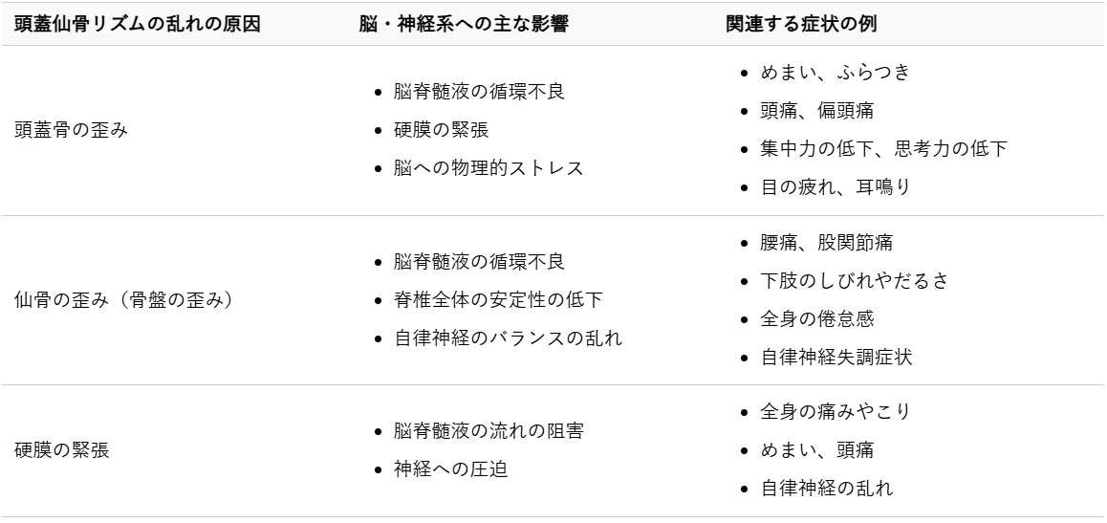Click the 脳・神経系への主な影響 column header
The height and width of the screenshot is (523, 1107).
point(463,24)
